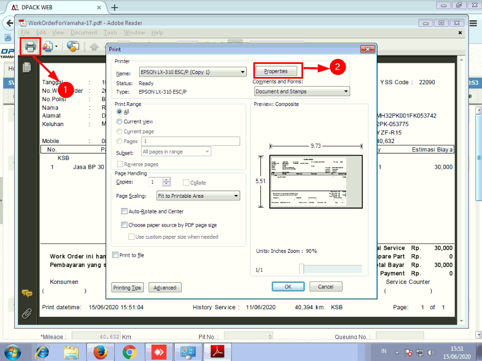Expand the collaborate icon dropdown arrow
This screenshot has width=482, height=361.
[x=56, y=46]
